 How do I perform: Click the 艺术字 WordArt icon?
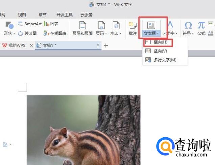(x=170, y=25)
